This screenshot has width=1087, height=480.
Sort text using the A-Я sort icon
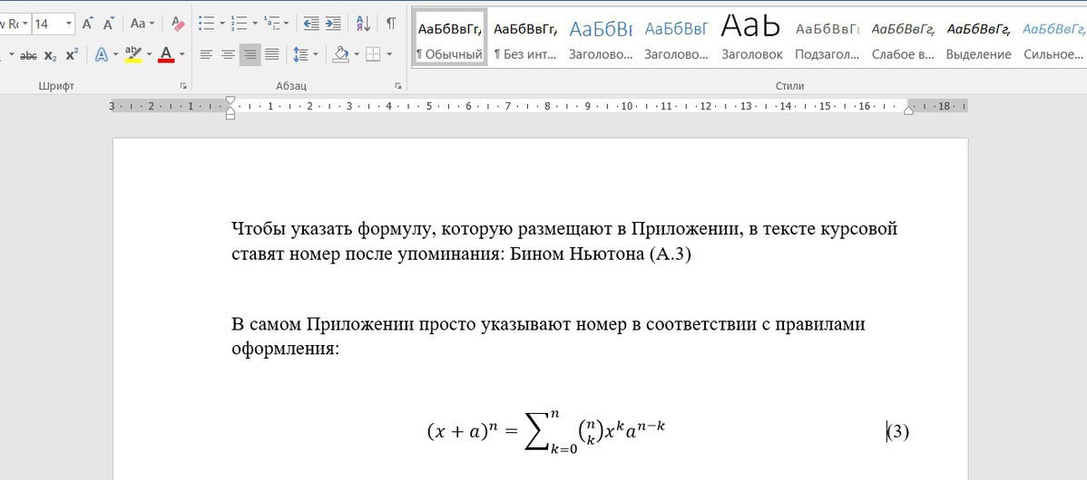363,23
